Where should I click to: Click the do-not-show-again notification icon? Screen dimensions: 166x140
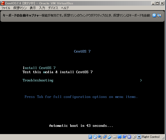tap(159, 15)
